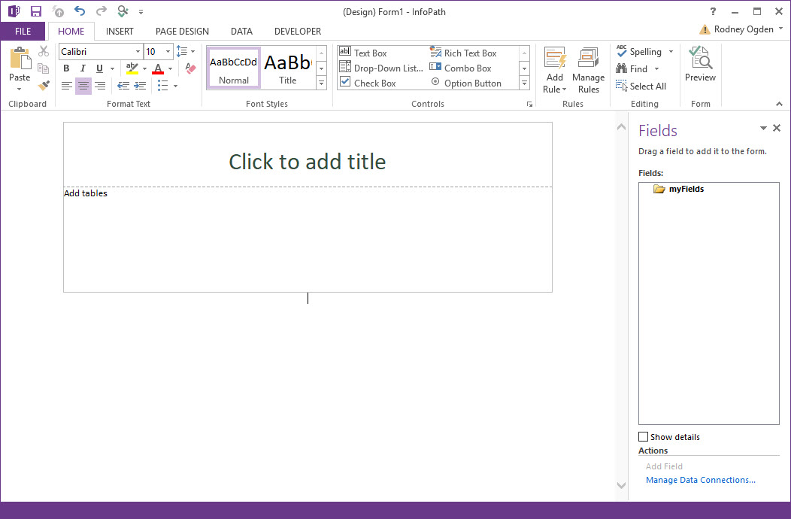Image resolution: width=791 pixels, height=519 pixels.
Task: Close the Fields task pane
Action: point(777,128)
